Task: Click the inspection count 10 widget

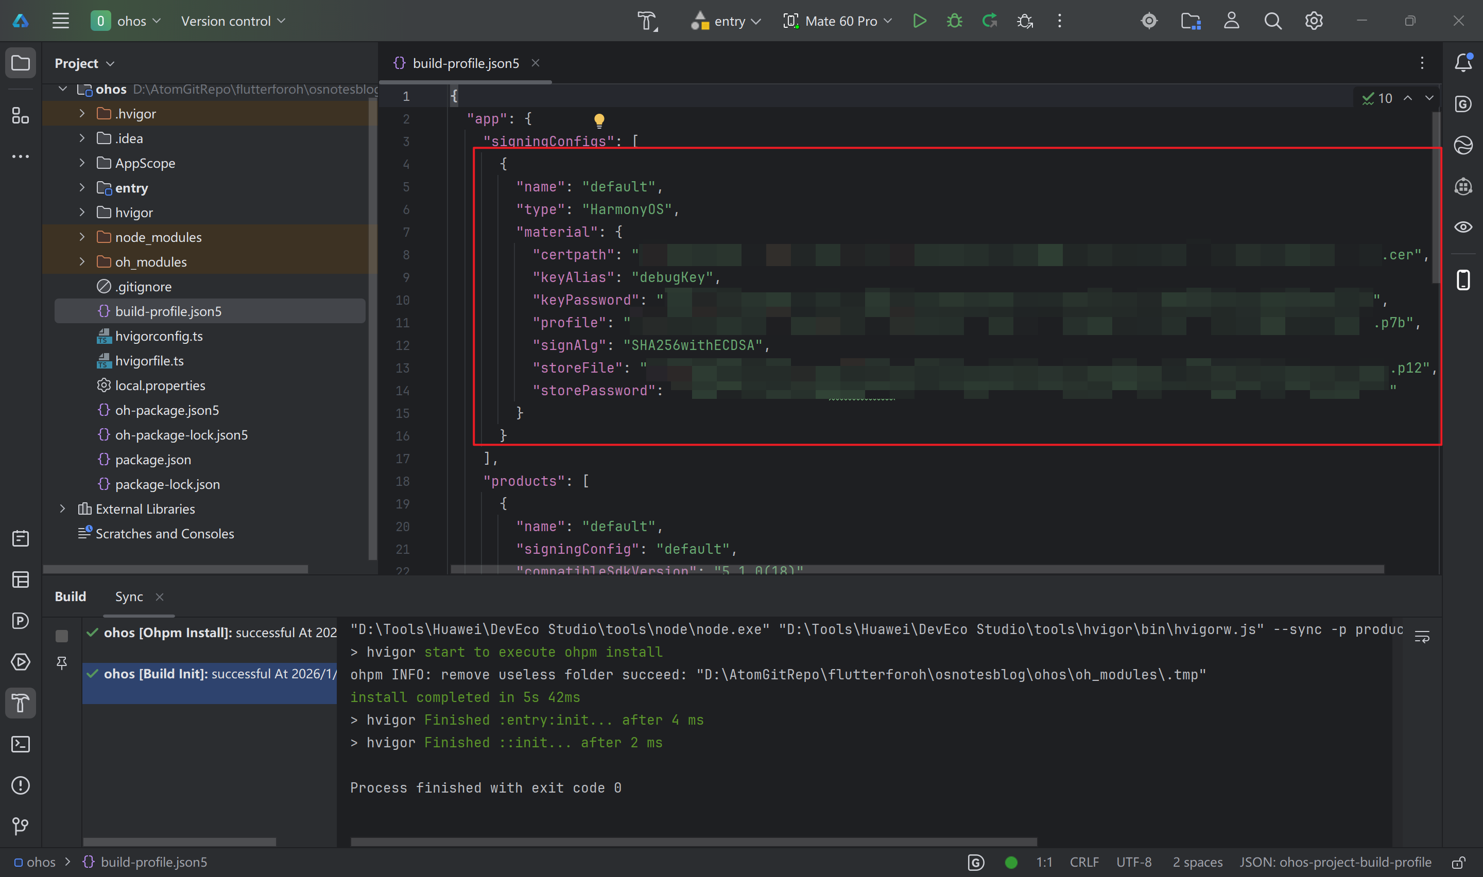Action: tap(1376, 98)
